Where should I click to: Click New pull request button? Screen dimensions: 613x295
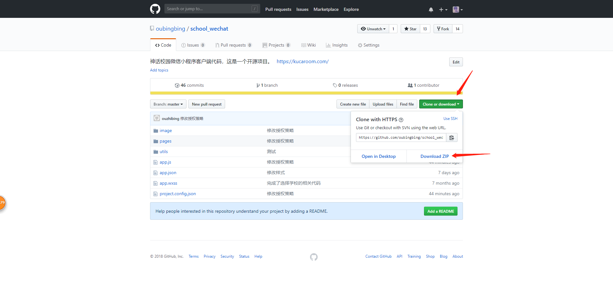pyautogui.click(x=207, y=104)
